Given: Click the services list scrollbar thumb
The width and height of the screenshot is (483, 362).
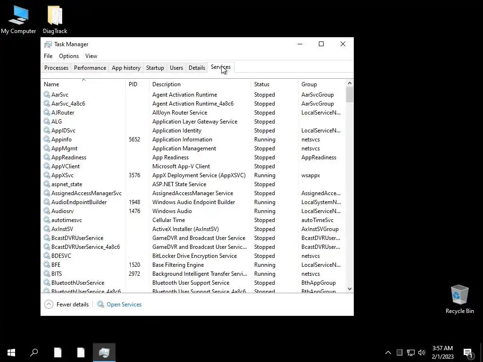Looking at the screenshot, I should pos(350,94).
